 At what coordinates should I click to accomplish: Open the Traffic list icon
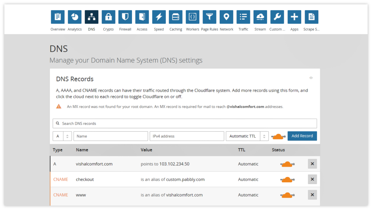[243, 17]
